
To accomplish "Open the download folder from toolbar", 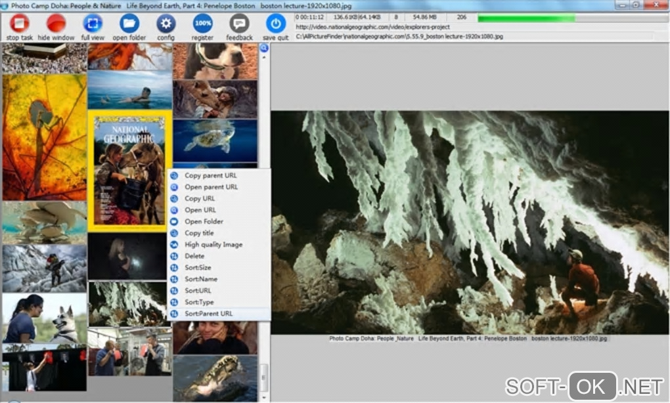I will point(129,24).
